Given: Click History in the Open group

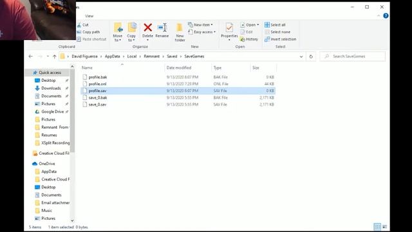Looking at the screenshot, I should [x=249, y=39].
